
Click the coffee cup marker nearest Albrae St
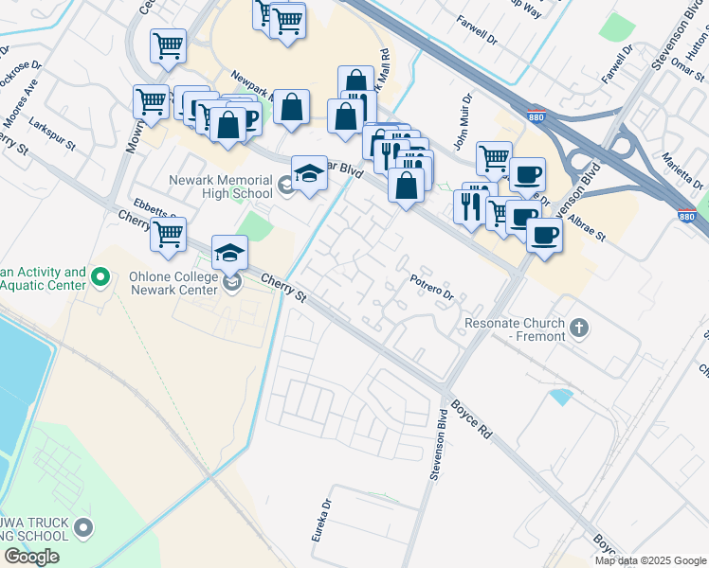[545, 236]
